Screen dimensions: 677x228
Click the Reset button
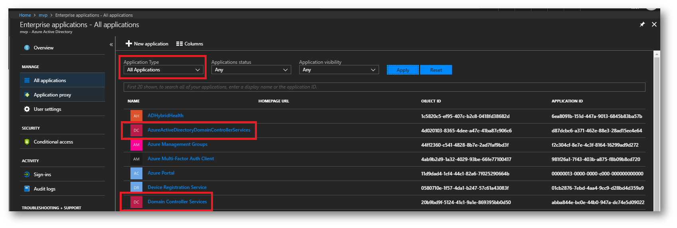(436, 70)
